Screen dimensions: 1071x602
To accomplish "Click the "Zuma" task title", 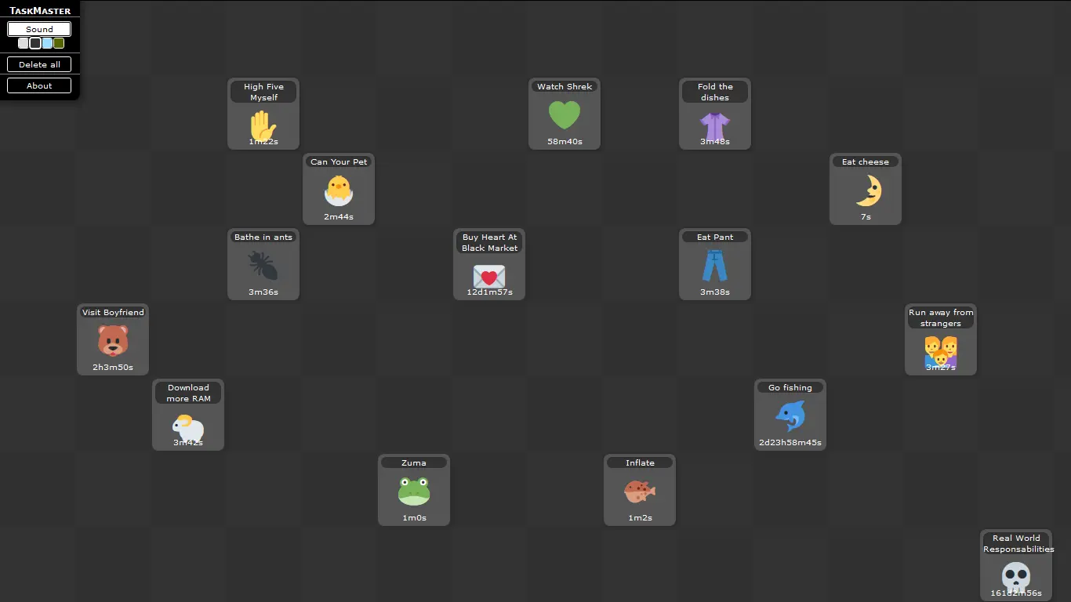I will pyautogui.click(x=414, y=462).
